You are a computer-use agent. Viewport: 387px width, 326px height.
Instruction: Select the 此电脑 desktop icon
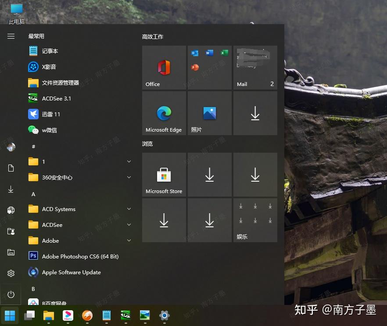(x=17, y=14)
